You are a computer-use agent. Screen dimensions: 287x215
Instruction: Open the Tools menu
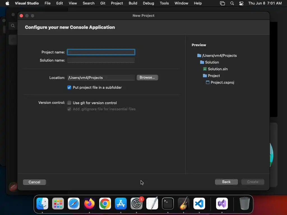pos(164,3)
